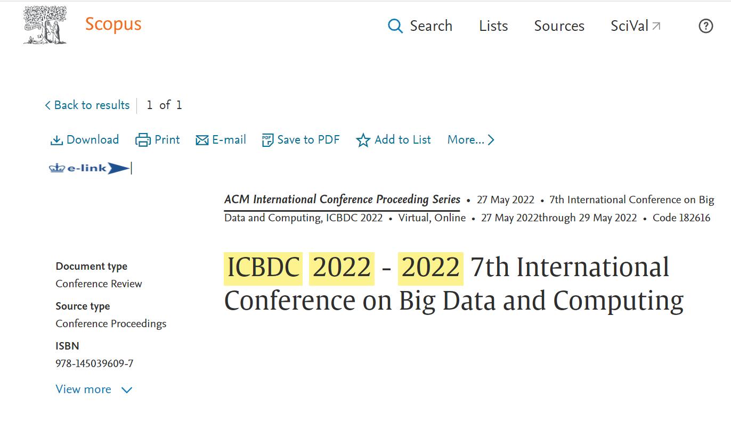The image size is (731, 432).
Task: Open the e-link resolver button
Action: tap(89, 168)
